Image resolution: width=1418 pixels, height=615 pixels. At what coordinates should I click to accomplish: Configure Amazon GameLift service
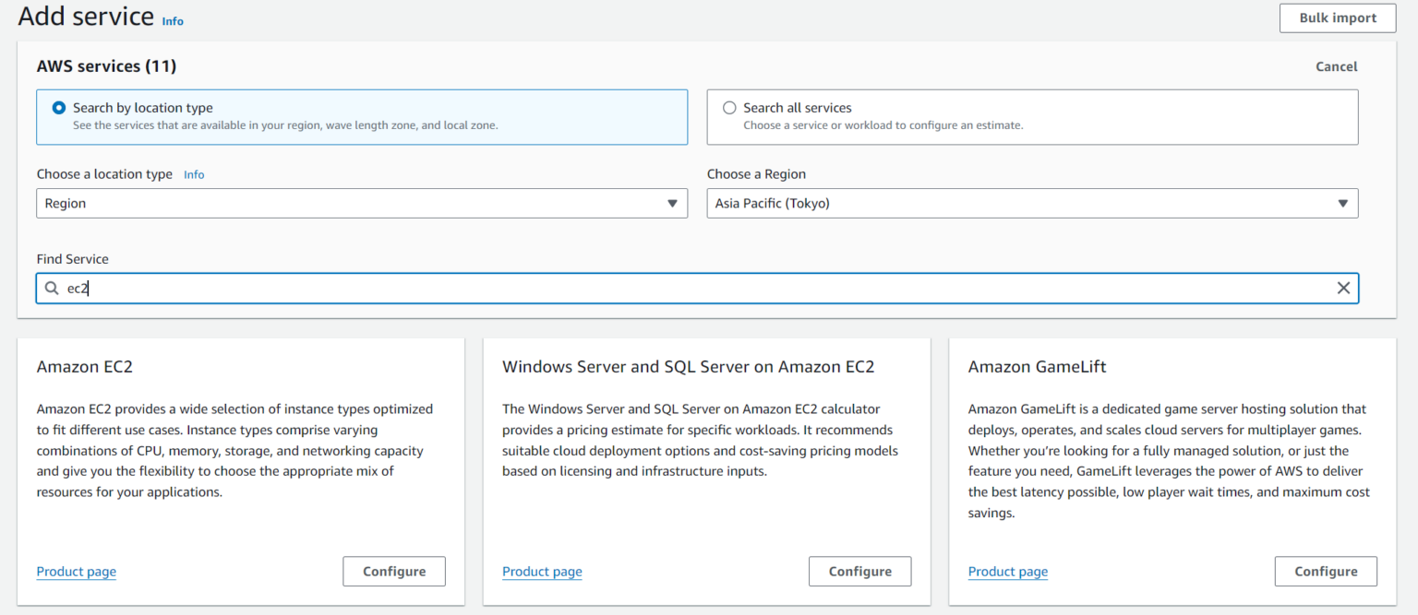1326,571
